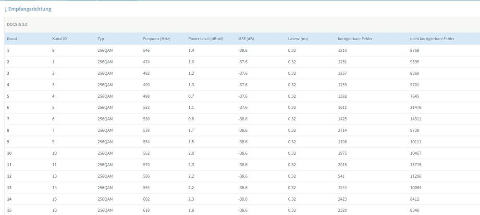Select correctable error count 1210
This screenshot has width=480, height=215.
tap(343, 50)
